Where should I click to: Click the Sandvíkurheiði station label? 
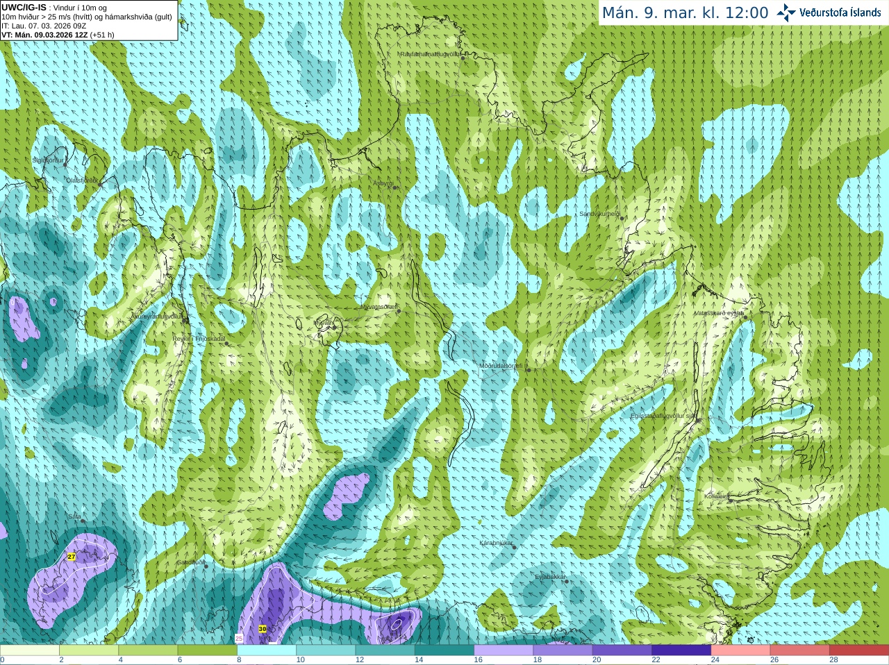(600, 214)
